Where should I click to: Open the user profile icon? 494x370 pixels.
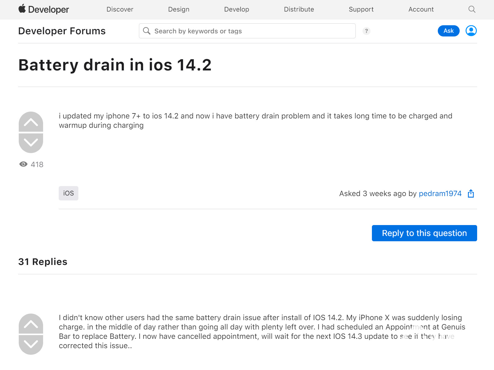tap(471, 31)
